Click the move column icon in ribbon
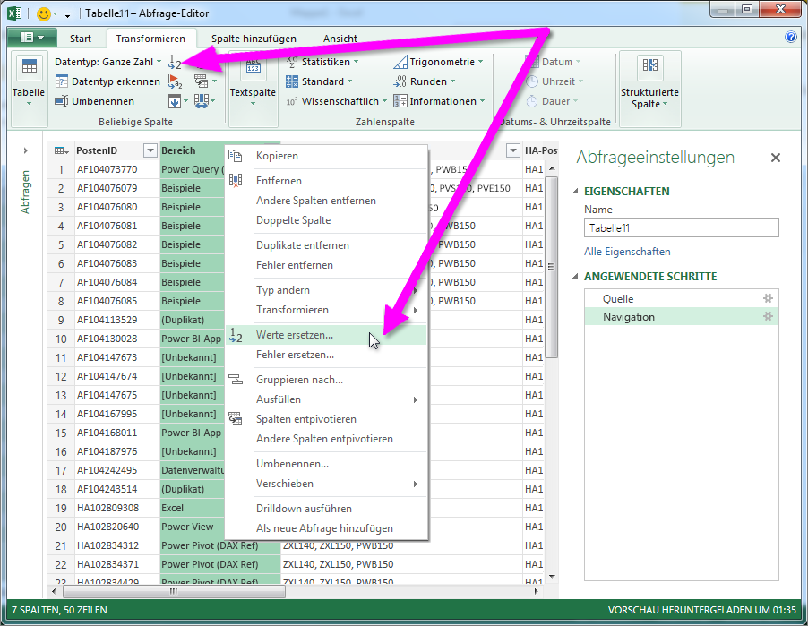Viewport: 808px width, 626px height. [x=202, y=101]
